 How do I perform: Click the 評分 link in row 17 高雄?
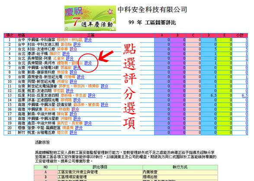(73, 114)
